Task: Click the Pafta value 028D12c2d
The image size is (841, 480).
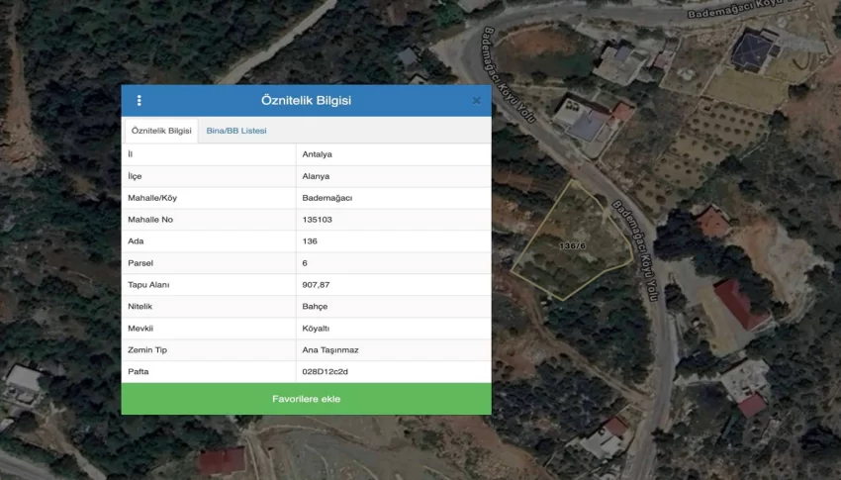Action: [326, 372]
